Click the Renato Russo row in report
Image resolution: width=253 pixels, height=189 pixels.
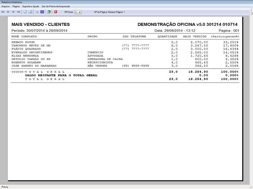coord(23,42)
